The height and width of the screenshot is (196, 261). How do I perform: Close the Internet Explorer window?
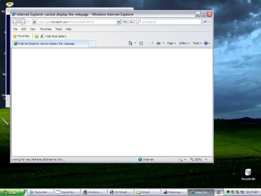pyautogui.click(x=210, y=14)
